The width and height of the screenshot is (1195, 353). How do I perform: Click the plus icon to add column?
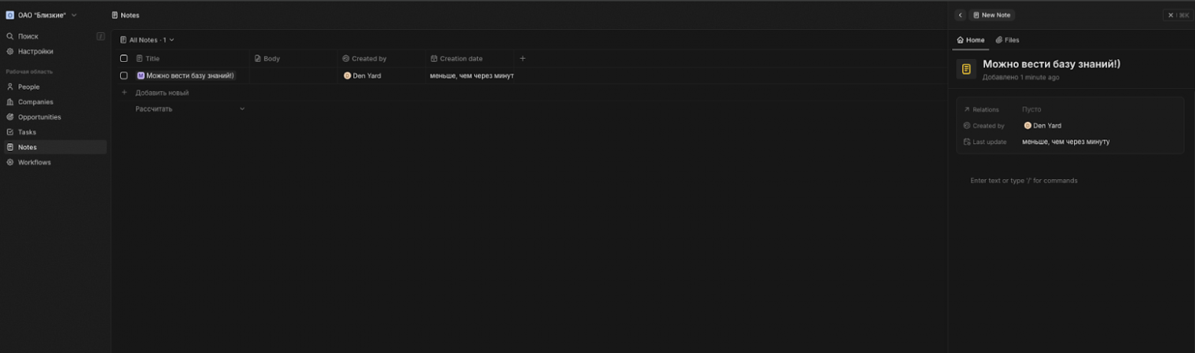(x=522, y=58)
